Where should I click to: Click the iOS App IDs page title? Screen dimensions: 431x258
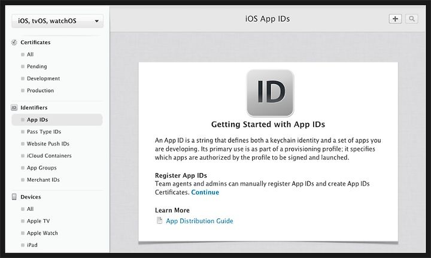click(268, 19)
